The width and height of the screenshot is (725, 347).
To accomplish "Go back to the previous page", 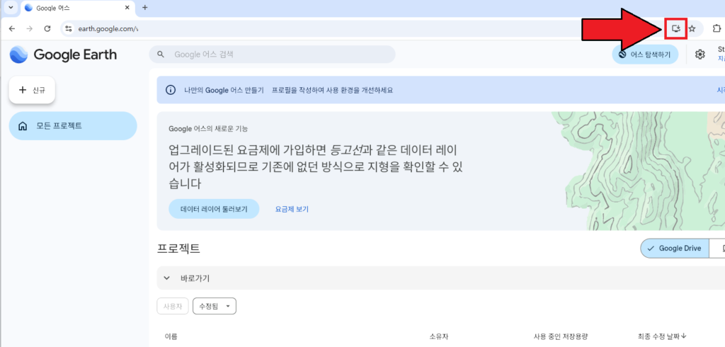I will pyautogui.click(x=12, y=28).
